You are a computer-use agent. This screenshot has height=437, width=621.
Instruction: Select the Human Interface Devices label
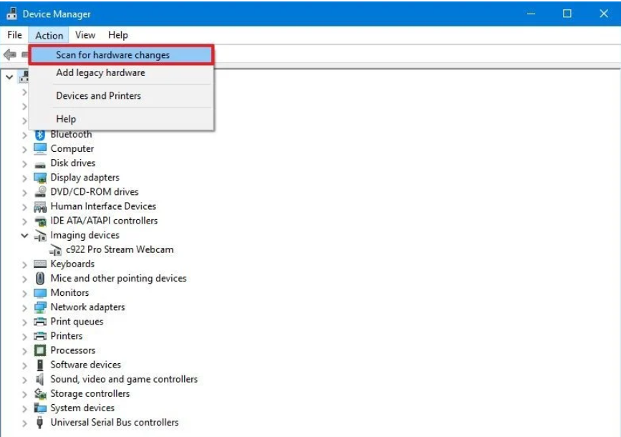click(103, 206)
